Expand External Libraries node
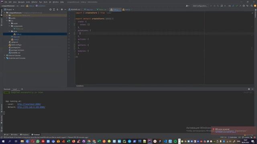The width and height of the screenshot is (257, 144). coord(5,55)
